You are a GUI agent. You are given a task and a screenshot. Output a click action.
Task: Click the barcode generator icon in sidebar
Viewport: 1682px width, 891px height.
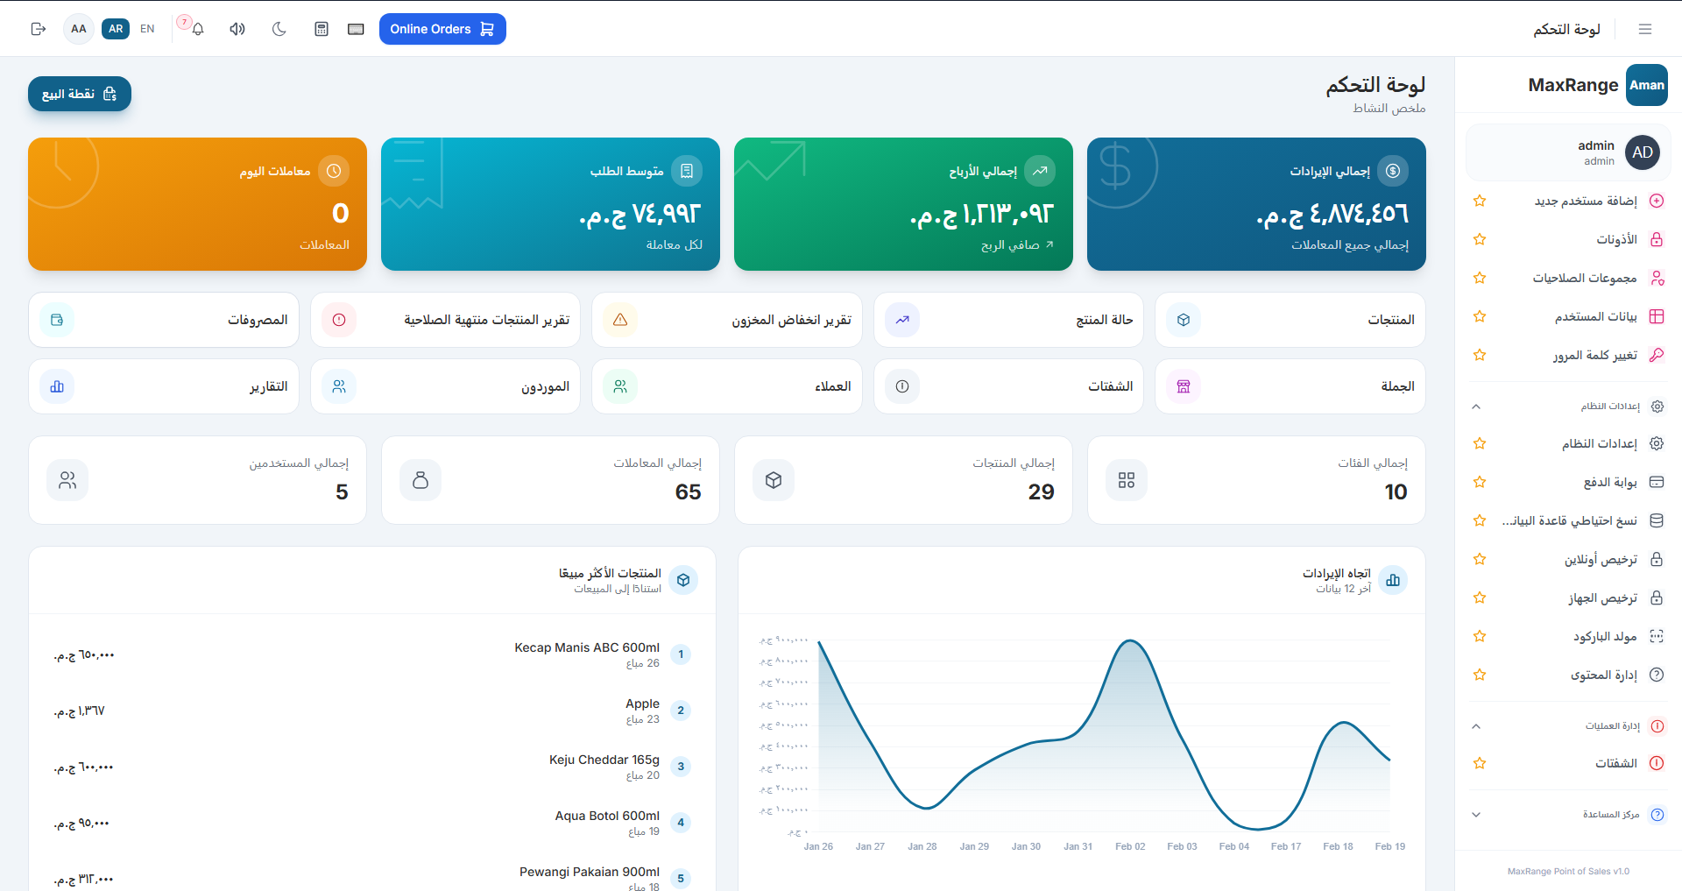1656,637
